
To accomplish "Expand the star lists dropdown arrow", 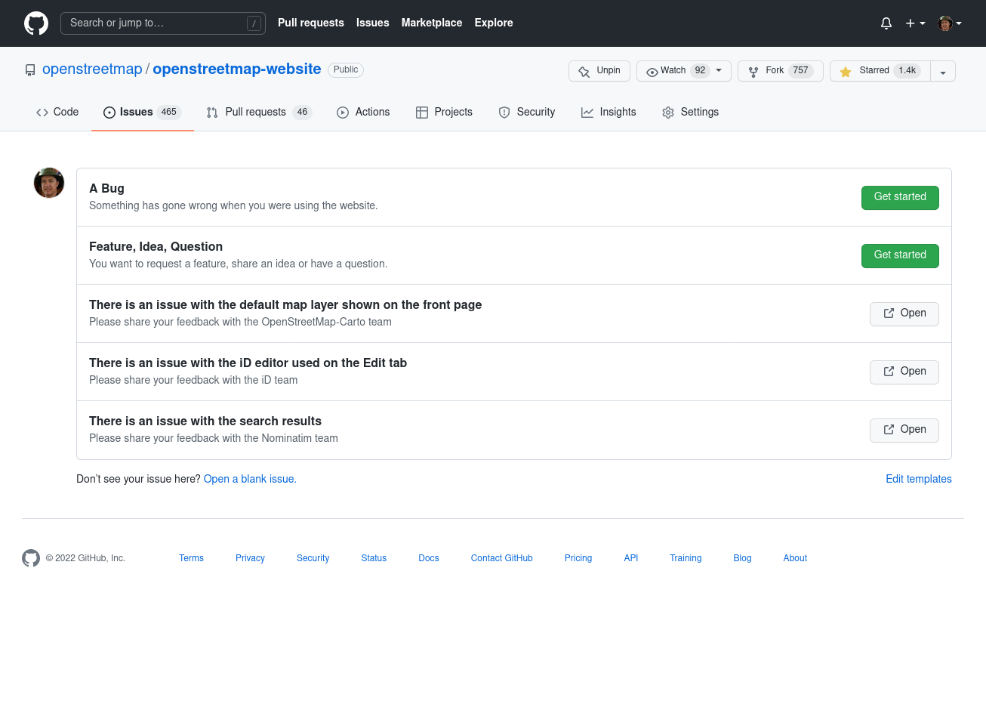I will 943,71.
